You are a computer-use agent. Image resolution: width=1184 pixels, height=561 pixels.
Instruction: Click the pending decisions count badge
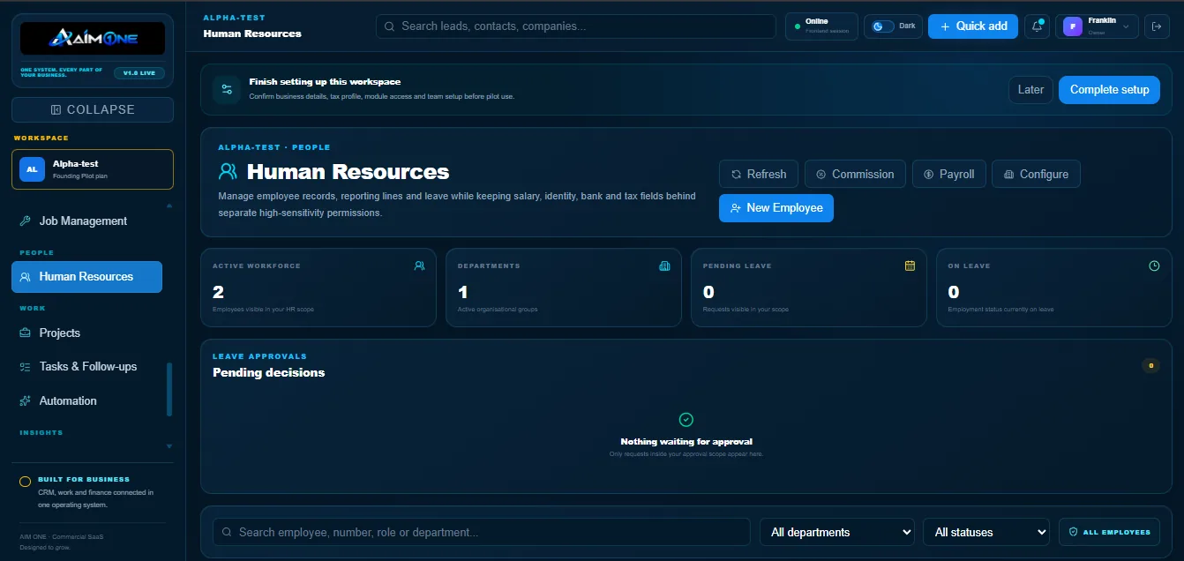coord(1150,365)
